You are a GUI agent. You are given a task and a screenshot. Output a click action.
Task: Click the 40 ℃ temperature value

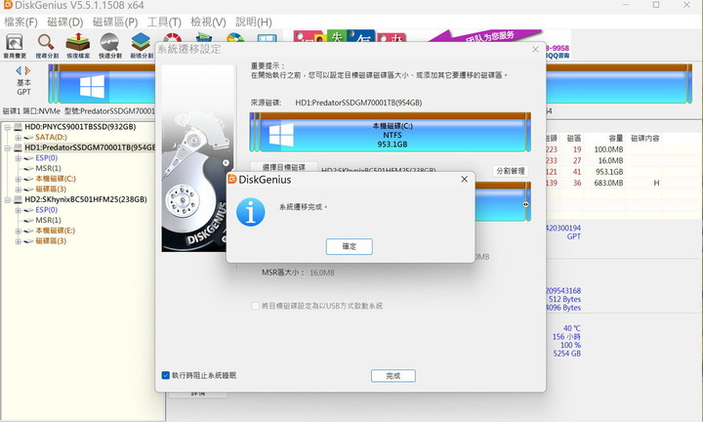571,328
